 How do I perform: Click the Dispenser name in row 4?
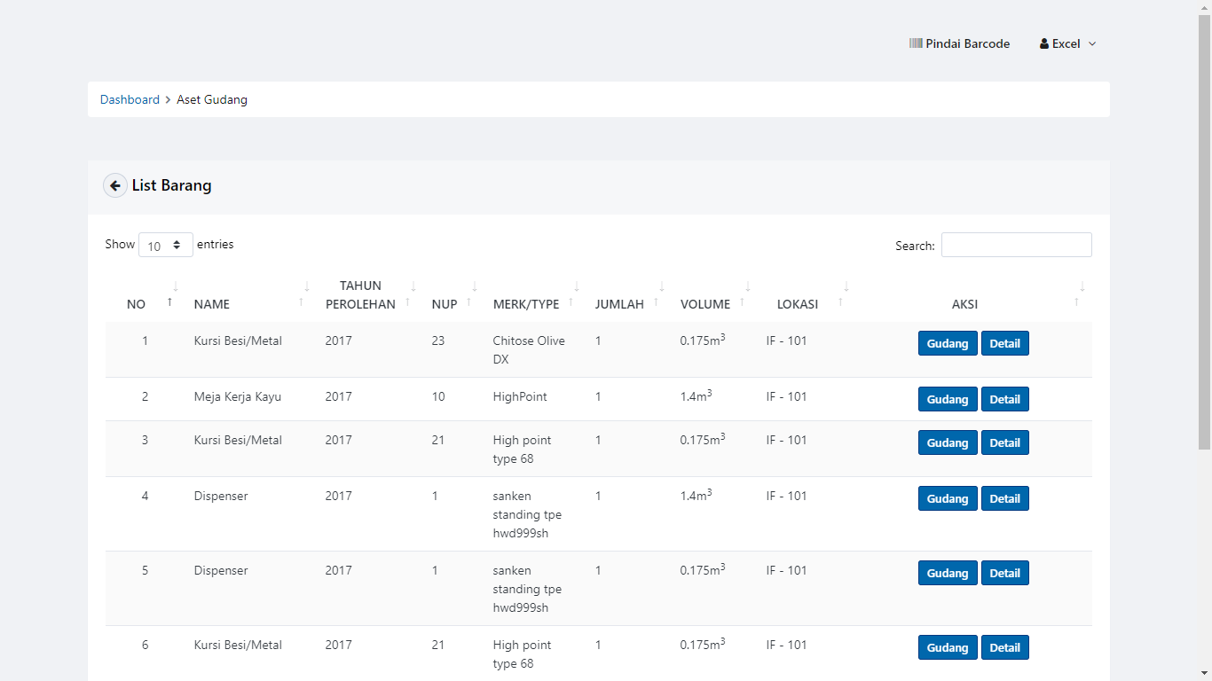221,496
